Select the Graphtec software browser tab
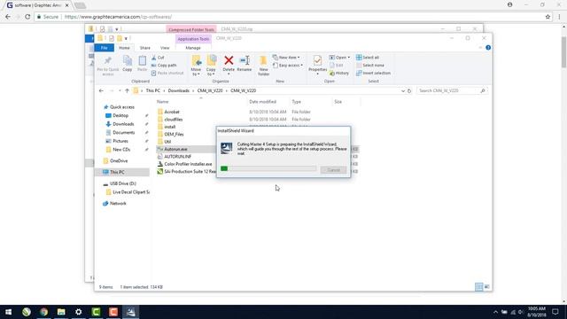 click(x=37, y=5)
